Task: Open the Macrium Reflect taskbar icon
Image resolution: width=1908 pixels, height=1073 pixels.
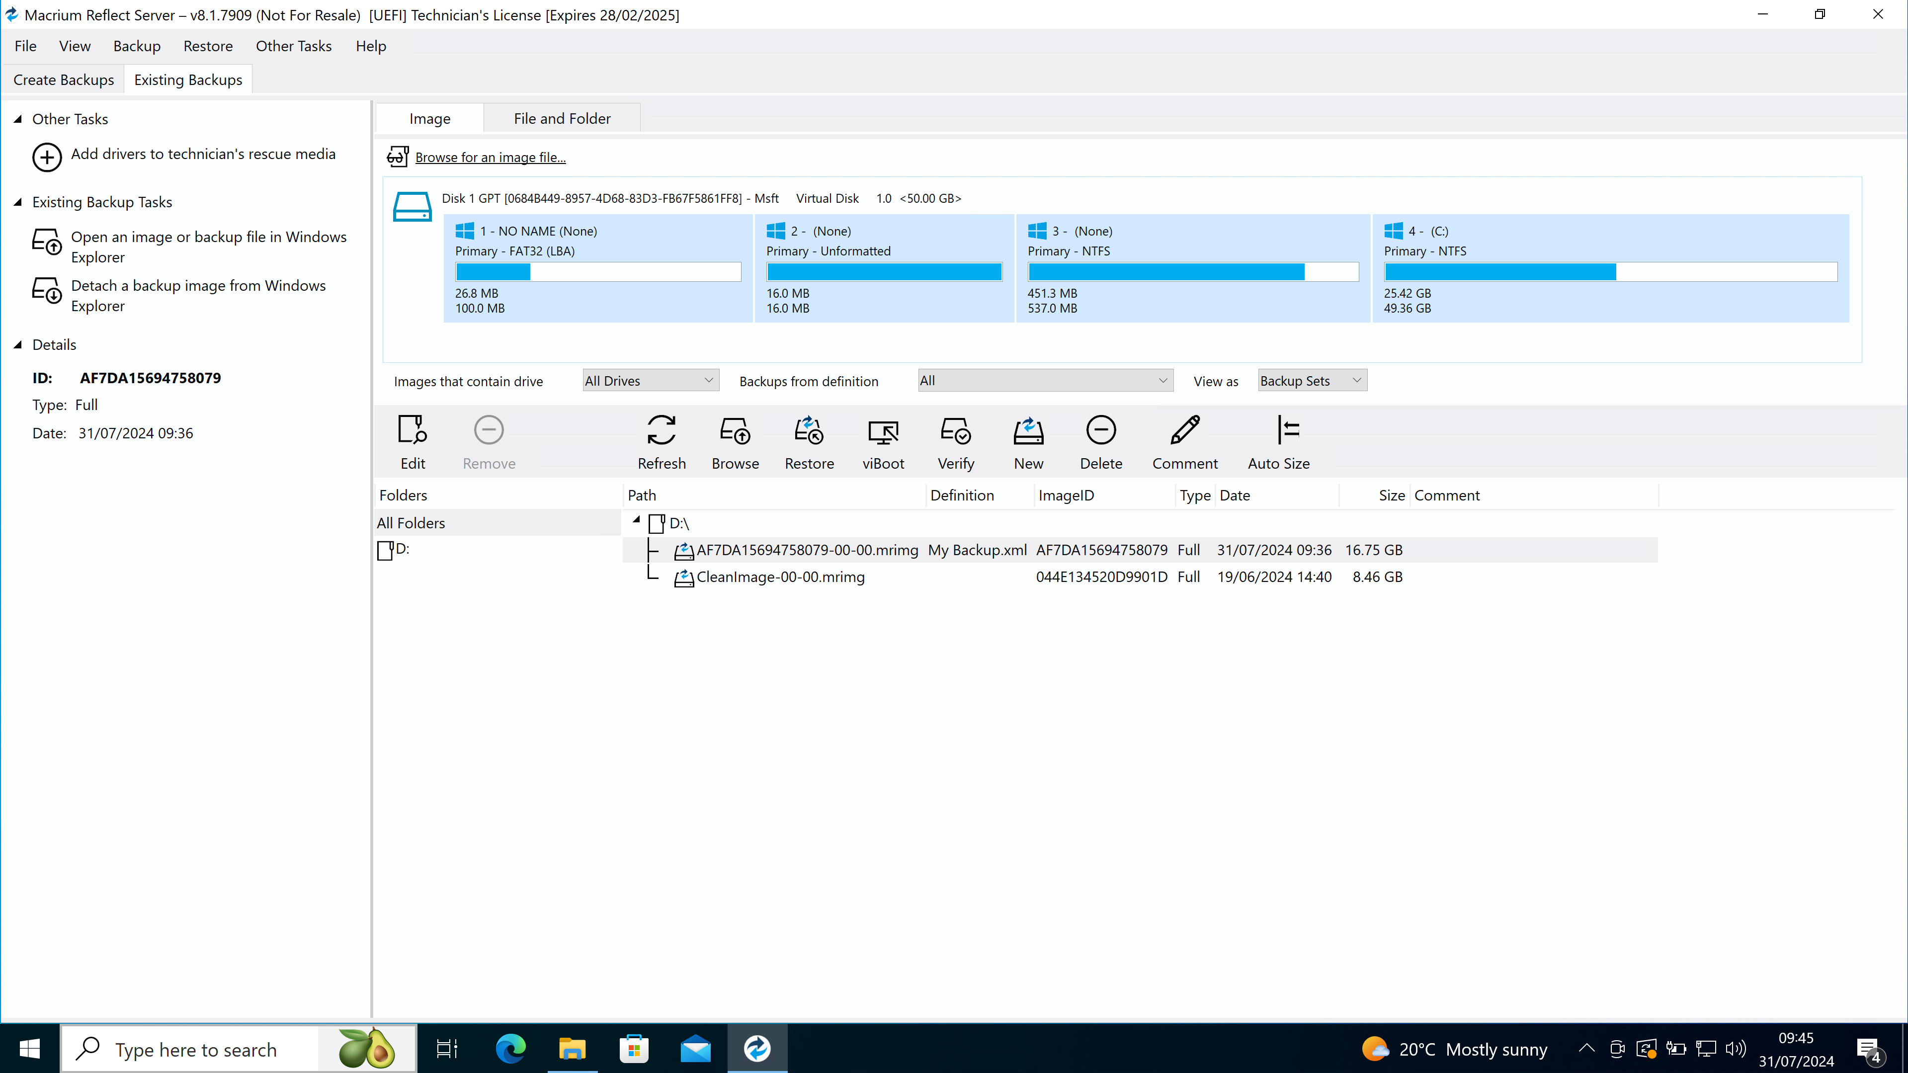Action: tap(756, 1048)
